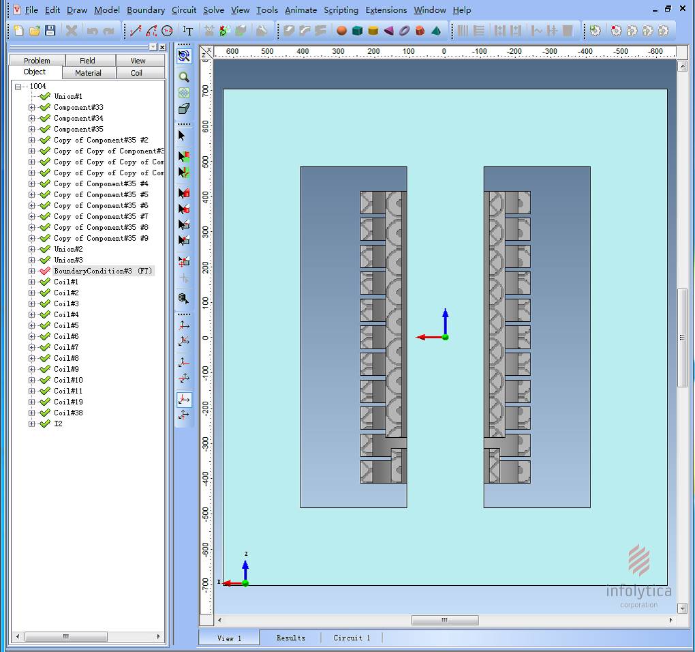Toggle visibility check of Coil#10

pos(45,380)
